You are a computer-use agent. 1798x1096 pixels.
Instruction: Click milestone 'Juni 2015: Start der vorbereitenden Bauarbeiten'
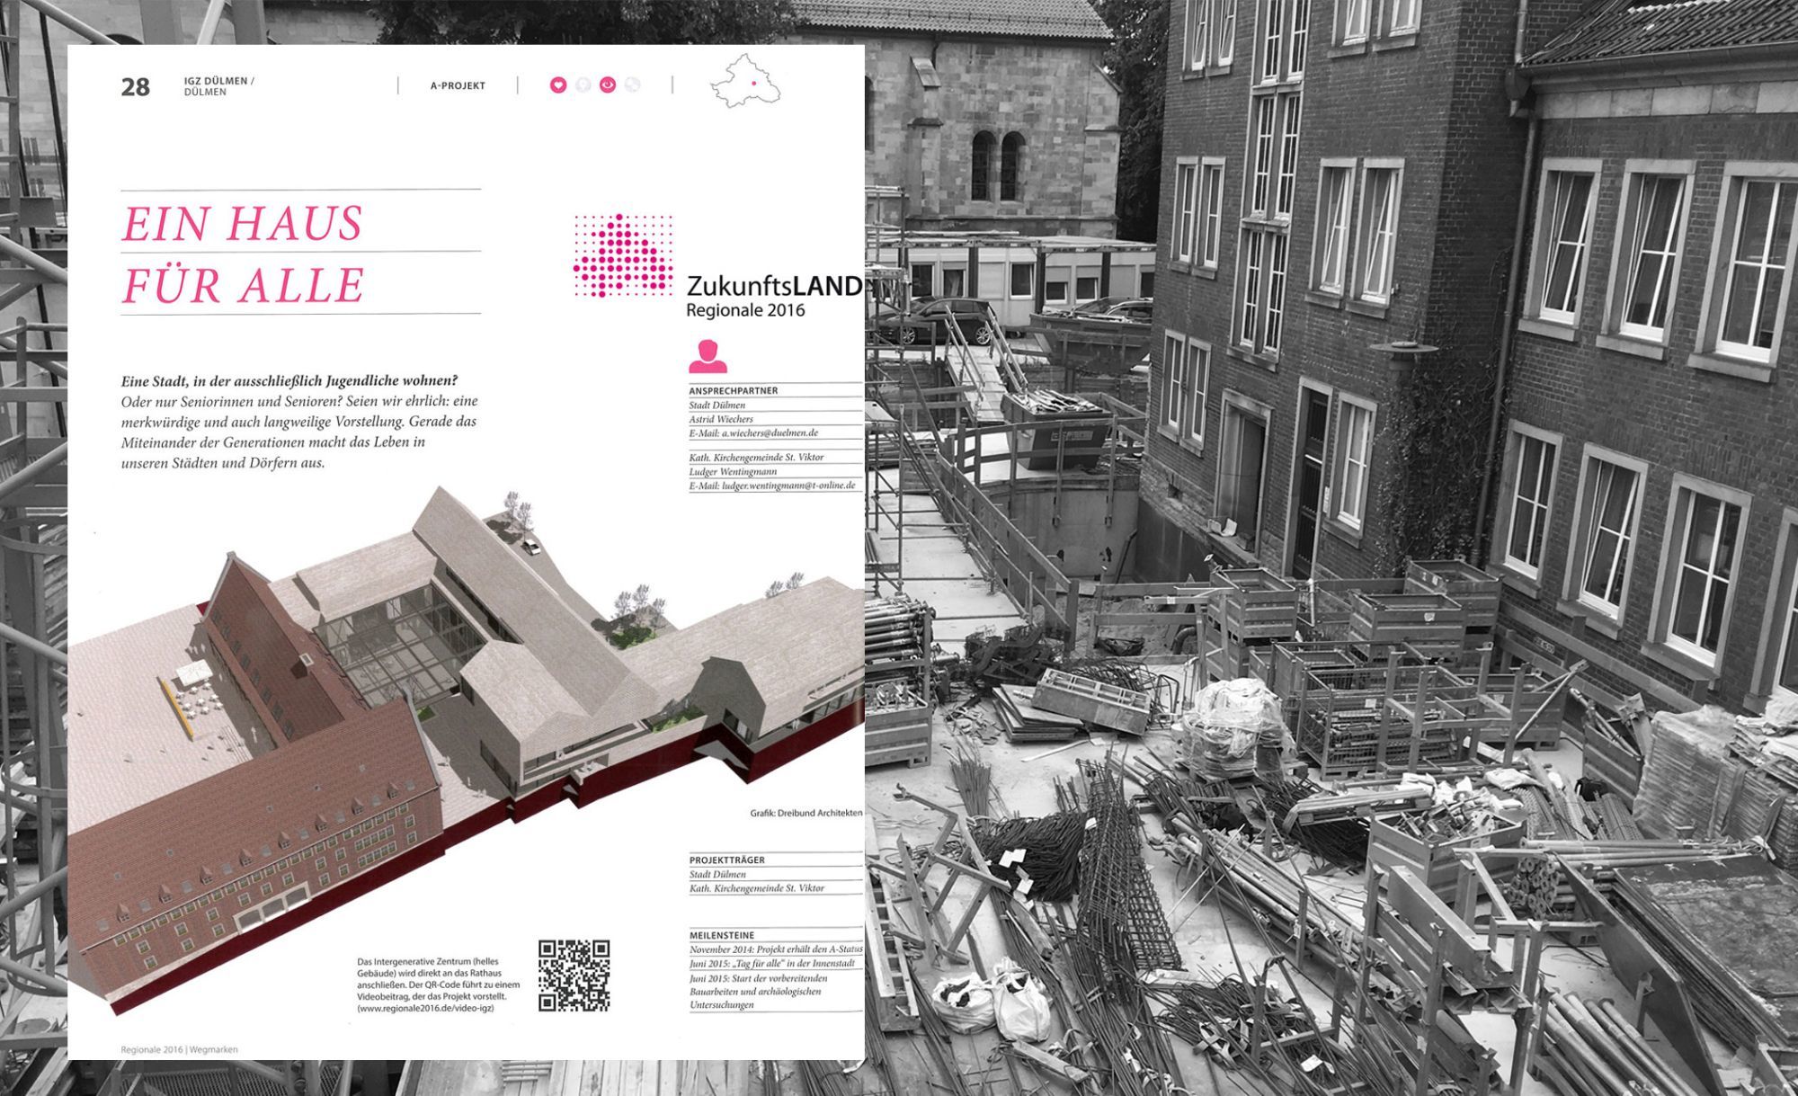tap(759, 992)
